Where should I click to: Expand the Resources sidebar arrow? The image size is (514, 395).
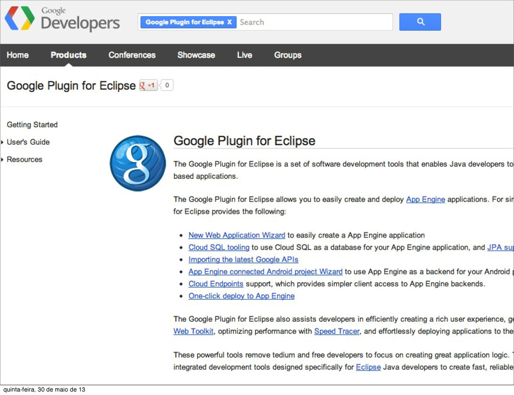pyautogui.click(x=3, y=159)
